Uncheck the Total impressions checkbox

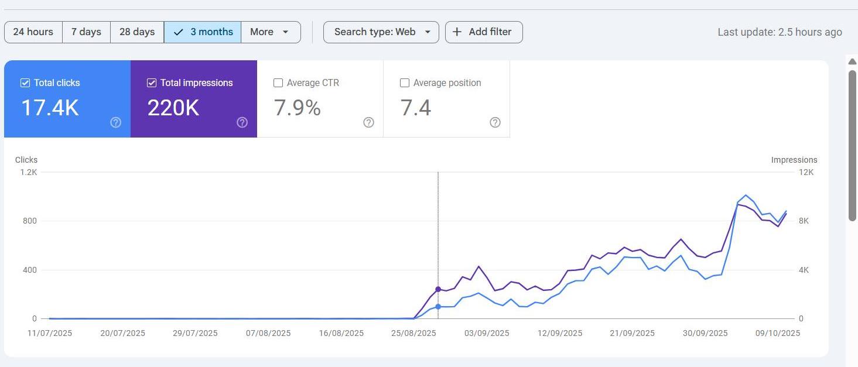[x=152, y=83]
